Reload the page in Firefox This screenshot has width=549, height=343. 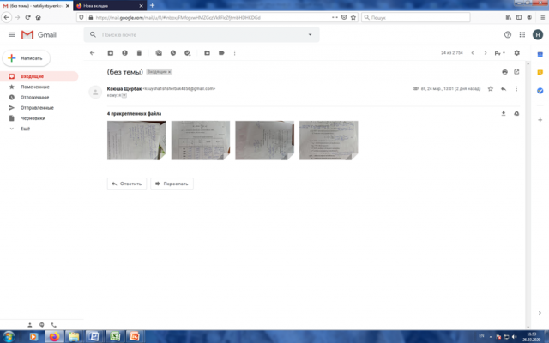coord(27,17)
